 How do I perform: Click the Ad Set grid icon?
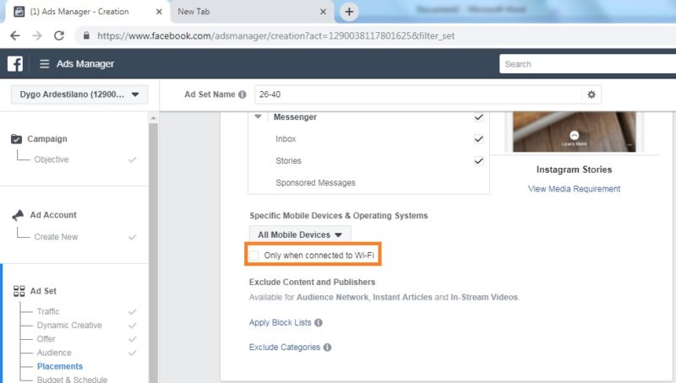(19, 291)
